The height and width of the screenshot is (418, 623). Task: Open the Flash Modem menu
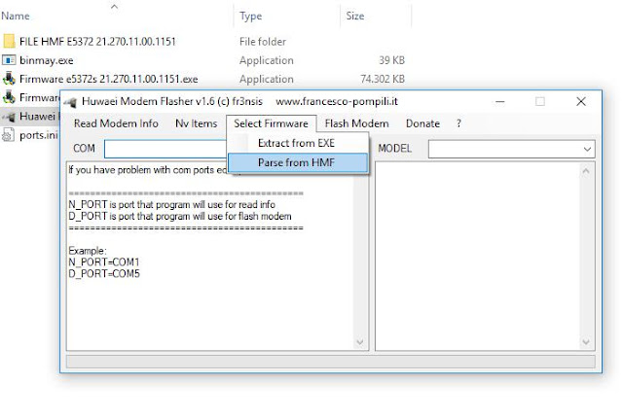click(x=357, y=123)
